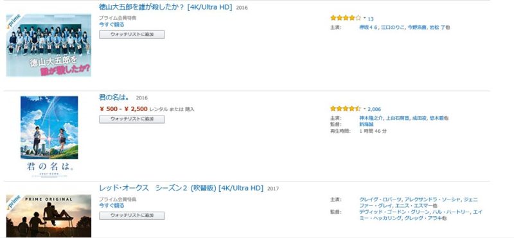
Task: Open cast member 神木隆之介 link
Action: 371,118
